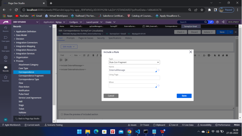Click the When input field
The height and width of the screenshot is (136, 242).
[x=133, y=86]
